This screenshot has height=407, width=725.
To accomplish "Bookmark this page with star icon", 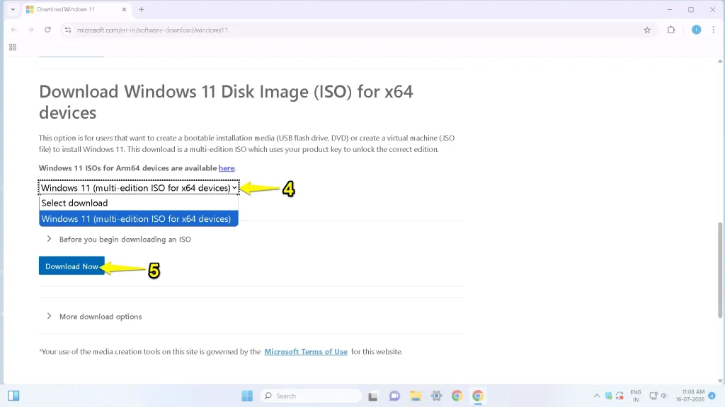I will pyautogui.click(x=647, y=30).
